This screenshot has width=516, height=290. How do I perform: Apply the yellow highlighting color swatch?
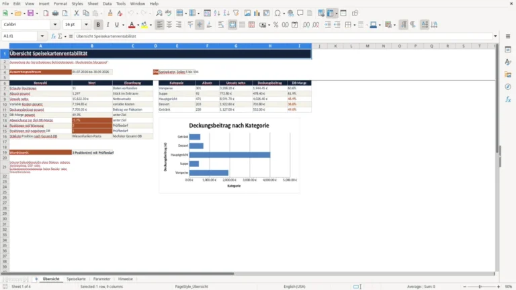click(144, 25)
